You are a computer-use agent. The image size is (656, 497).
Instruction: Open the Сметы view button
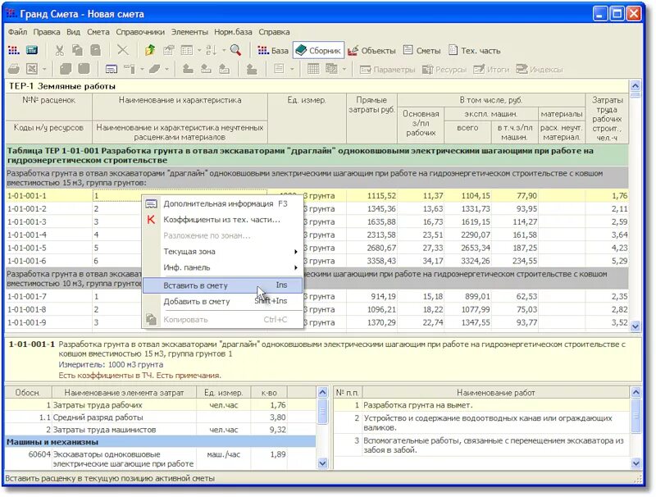pos(421,51)
